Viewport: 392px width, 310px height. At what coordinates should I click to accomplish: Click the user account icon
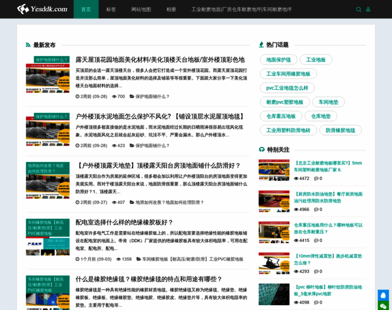point(368,9)
